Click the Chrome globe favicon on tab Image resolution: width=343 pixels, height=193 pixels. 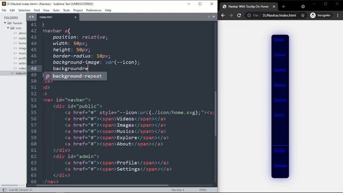pos(224,6)
